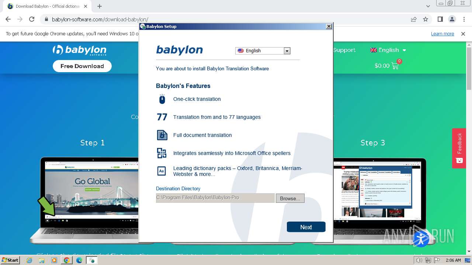Click the 77 languages icon
472x265 pixels.
click(162, 117)
